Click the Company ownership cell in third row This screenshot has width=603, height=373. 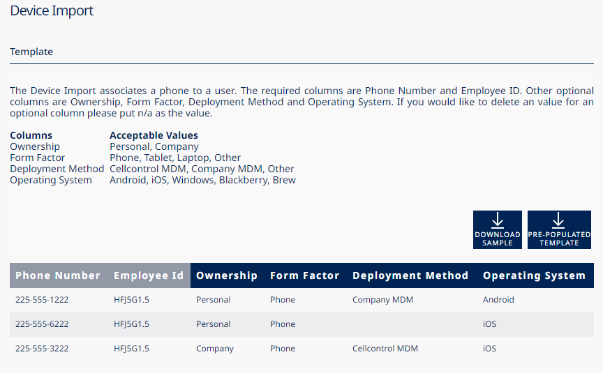tap(214, 349)
